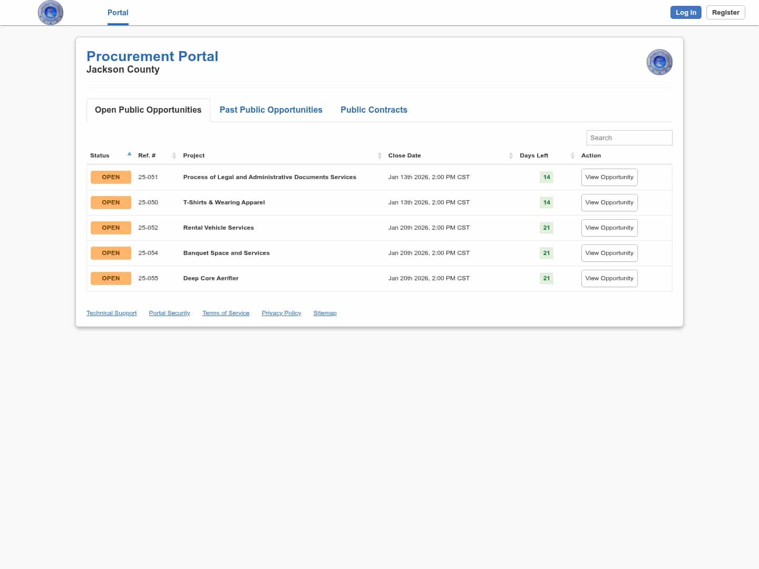
Task: Sort by Project column sort arrows
Action: [379, 155]
